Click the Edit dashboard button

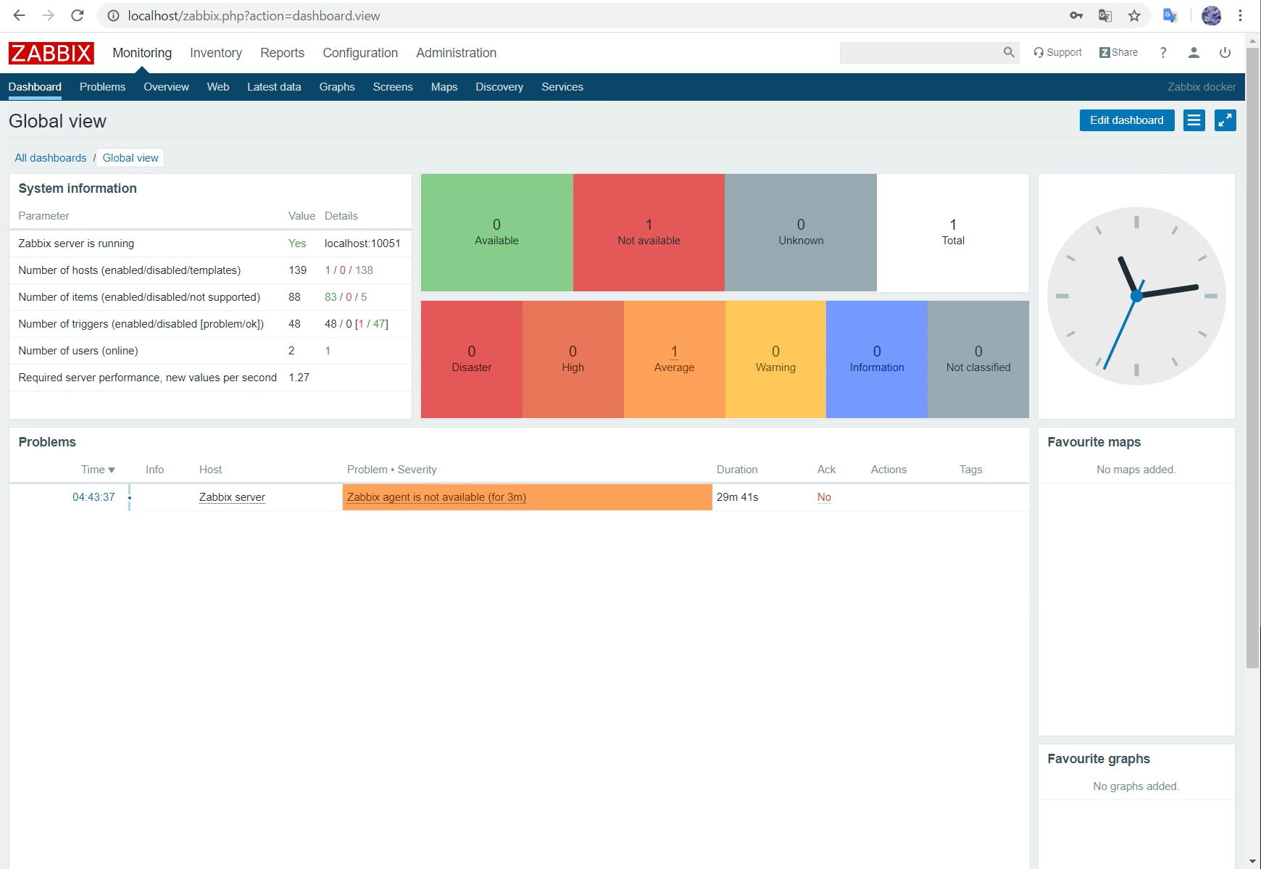point(1127,120)
